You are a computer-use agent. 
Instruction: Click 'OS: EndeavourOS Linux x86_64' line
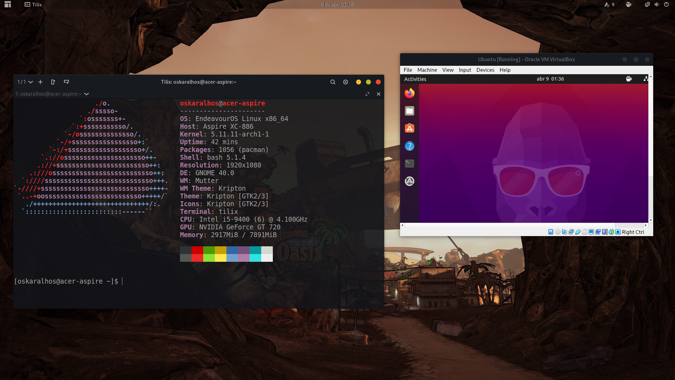click(x=234, y=119)
